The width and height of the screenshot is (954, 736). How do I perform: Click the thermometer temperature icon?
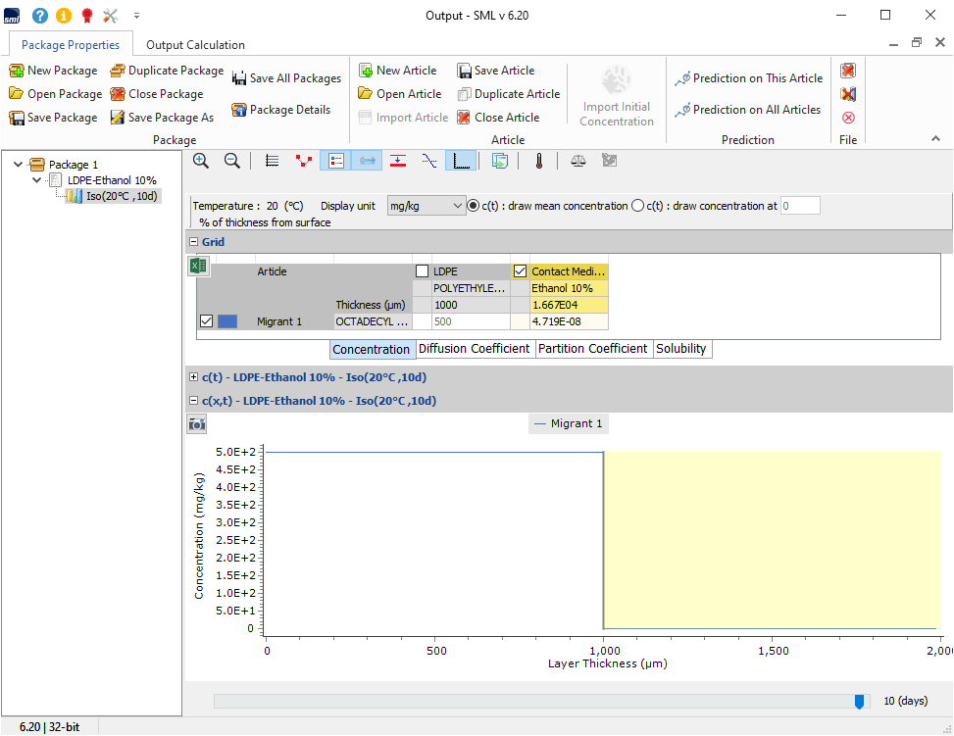[538, 161]
